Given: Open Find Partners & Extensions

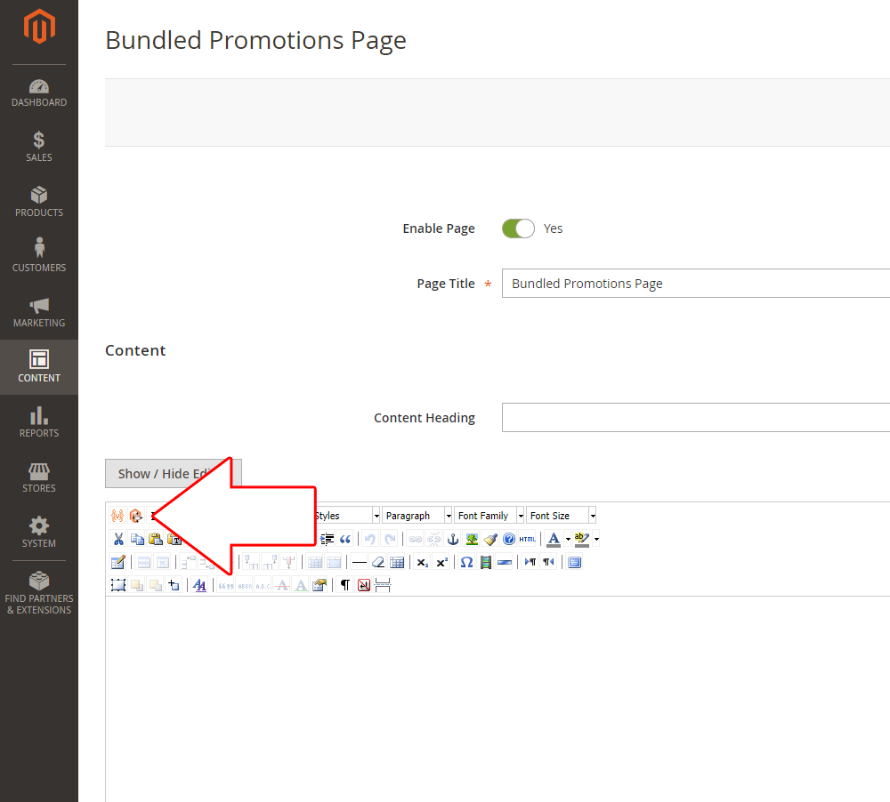Looking at the screenshot, I should [39, 593].
